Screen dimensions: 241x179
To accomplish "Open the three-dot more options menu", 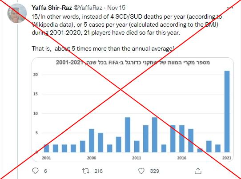I will pos(230,8).
